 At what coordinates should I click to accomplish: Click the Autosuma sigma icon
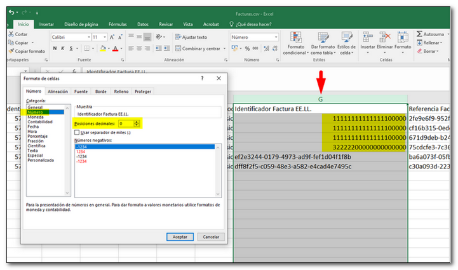click(x=420, y=34)
